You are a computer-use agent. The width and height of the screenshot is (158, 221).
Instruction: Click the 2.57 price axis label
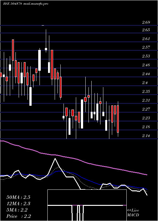[x=146, y=47]
